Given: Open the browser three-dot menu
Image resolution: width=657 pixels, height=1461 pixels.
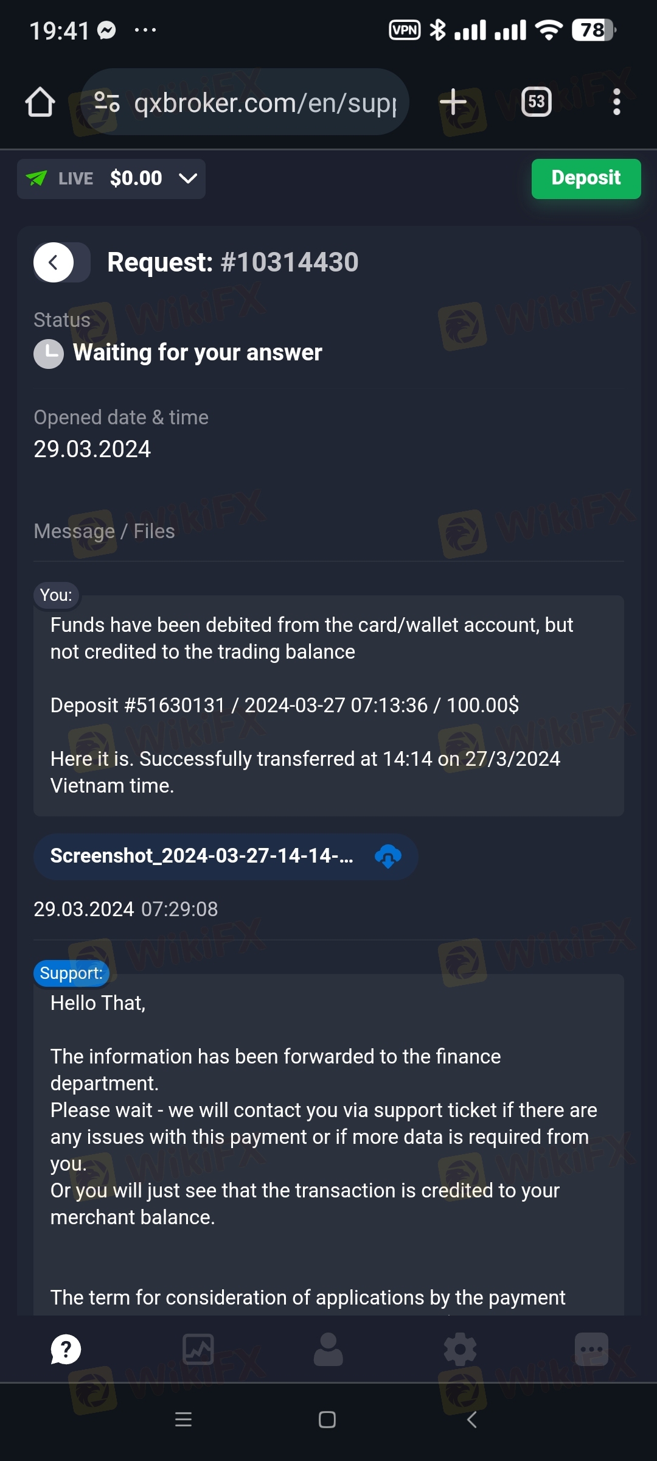Looking at the screenshot, I should click(x=616, y=102).
